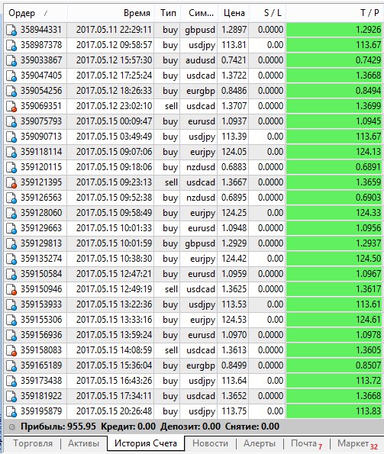Screen dimensions: 384x454
Task: Switch to the Алерты tab
Action: pos(260,443)
